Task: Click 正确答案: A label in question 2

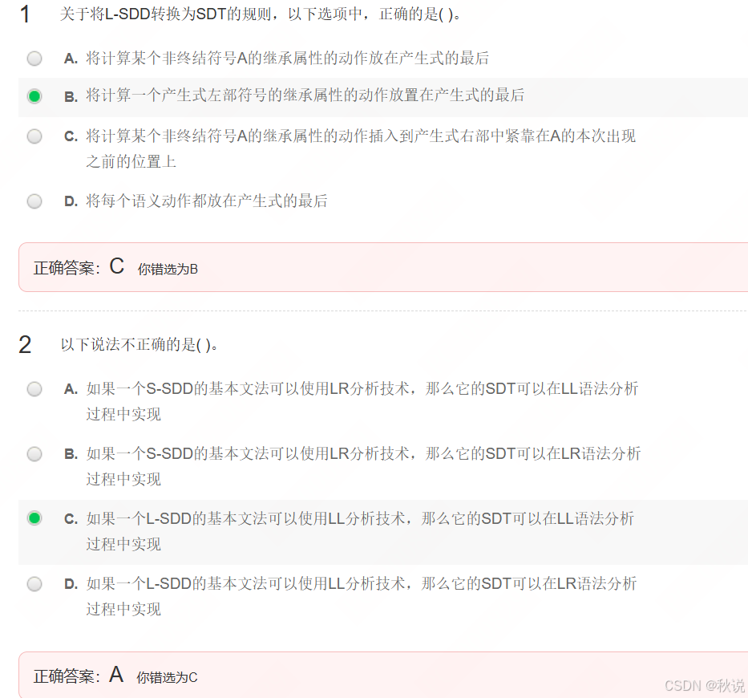Action: tap(79, 676)
